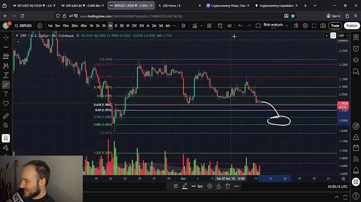Expand the timeframe list dropdown arrow
The height and width of the screenshot is (202, 361).
click(x=174, y=25)
